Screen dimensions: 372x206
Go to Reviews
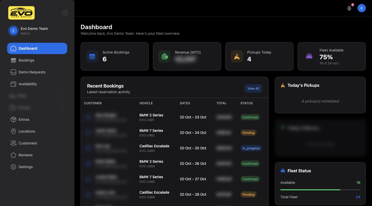click(37, 155)
